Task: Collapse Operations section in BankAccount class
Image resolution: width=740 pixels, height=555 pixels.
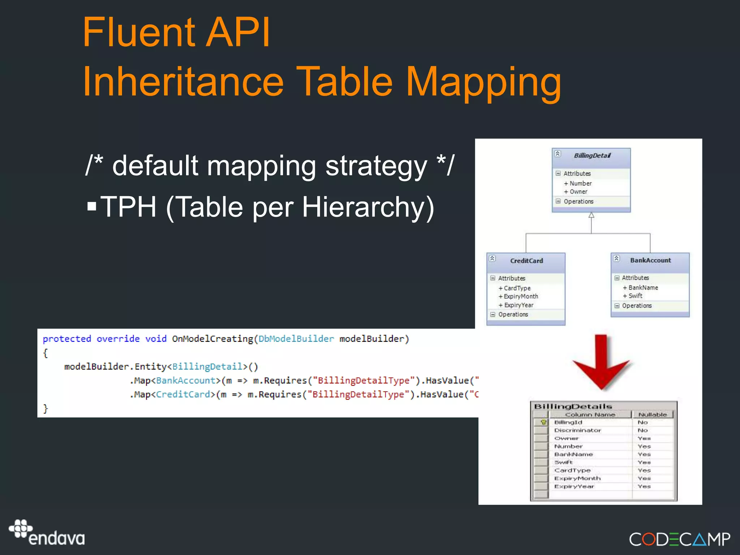Action: [617, 306]
